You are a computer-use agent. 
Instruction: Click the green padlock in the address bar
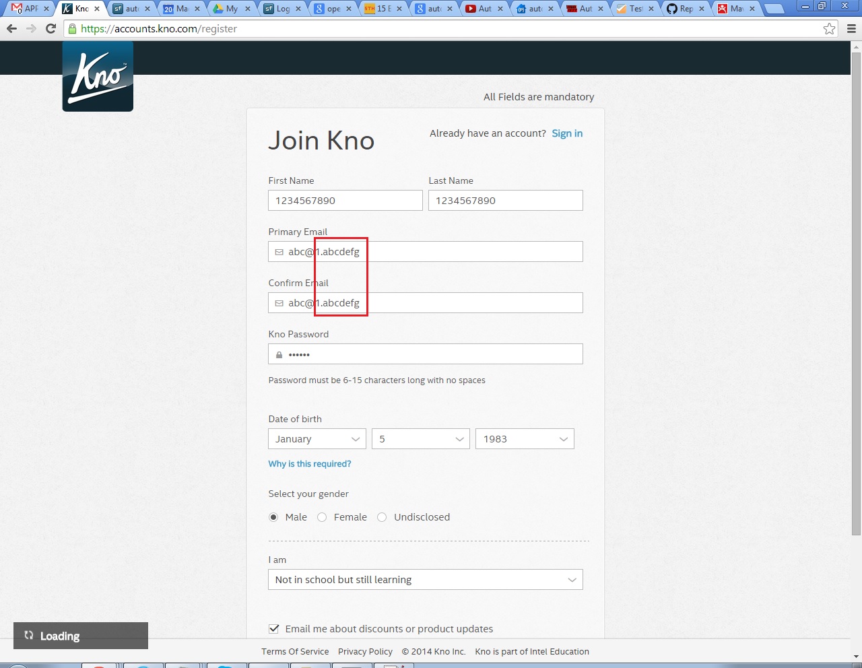(73, 29)
